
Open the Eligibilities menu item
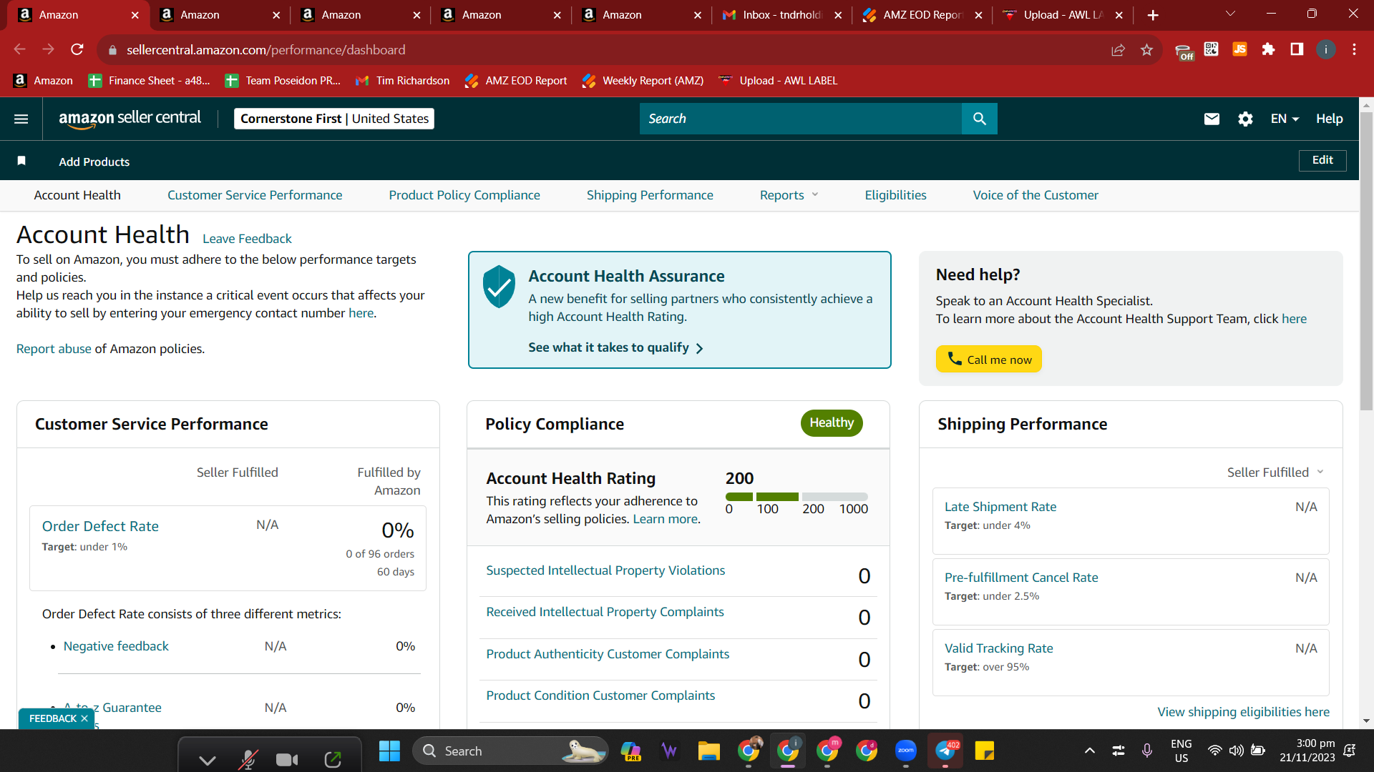point(895,195)
